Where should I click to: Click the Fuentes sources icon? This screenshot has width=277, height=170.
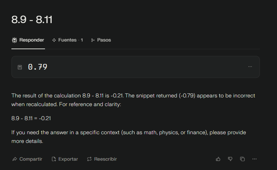pos(54,40)
